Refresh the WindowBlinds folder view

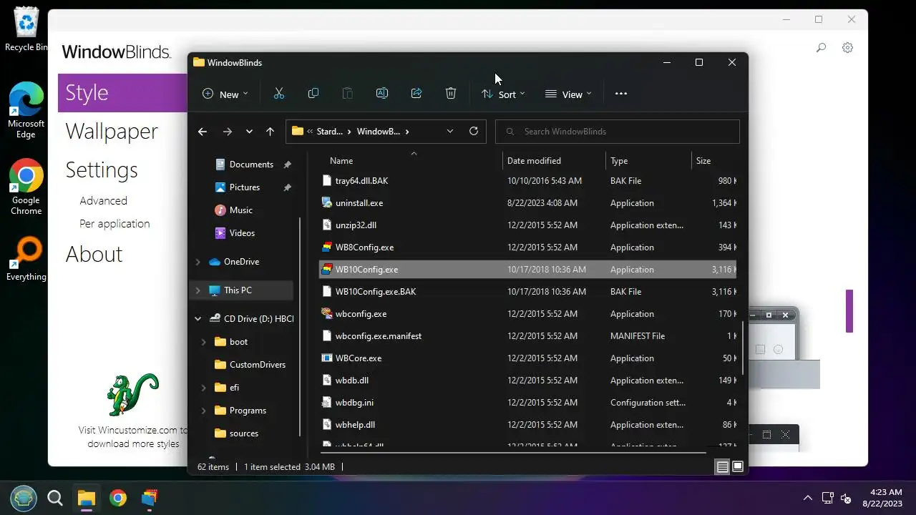tap(473, 132)
